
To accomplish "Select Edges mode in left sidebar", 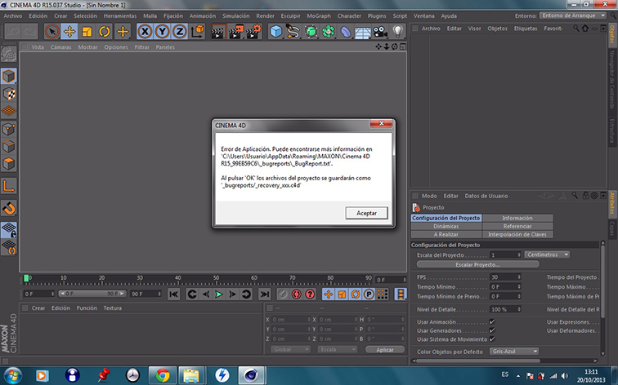I will tap(9, 146).
